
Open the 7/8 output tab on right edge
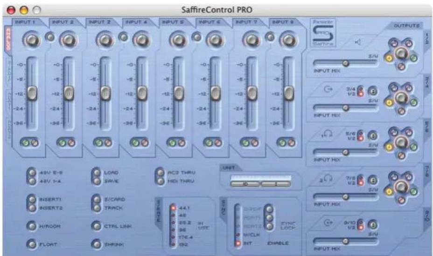pos(427,171)
